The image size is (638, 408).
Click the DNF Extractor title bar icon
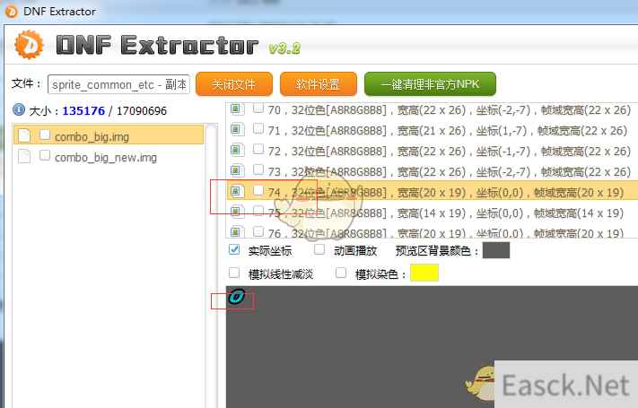(x=11, y=12)
